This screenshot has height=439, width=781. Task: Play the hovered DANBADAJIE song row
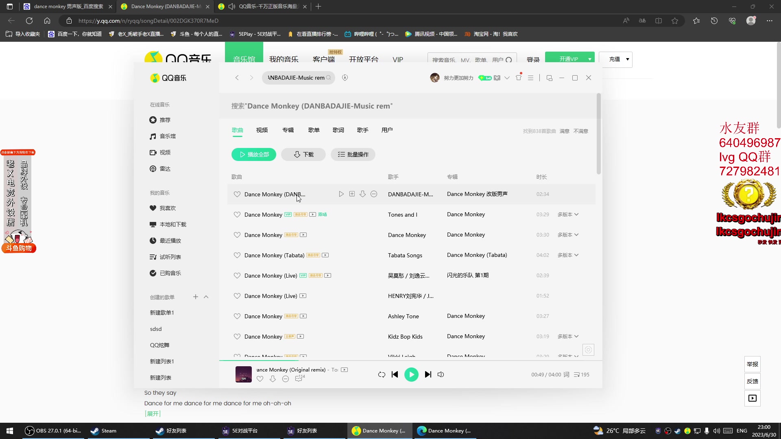(341, 194)
